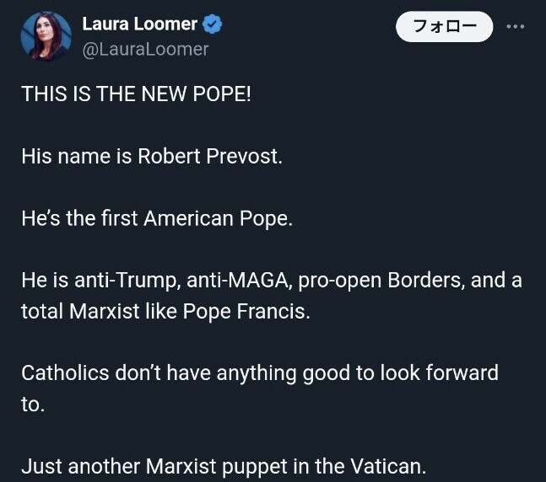Click the "His name is Robert Prevost." line

coord(151,156)
